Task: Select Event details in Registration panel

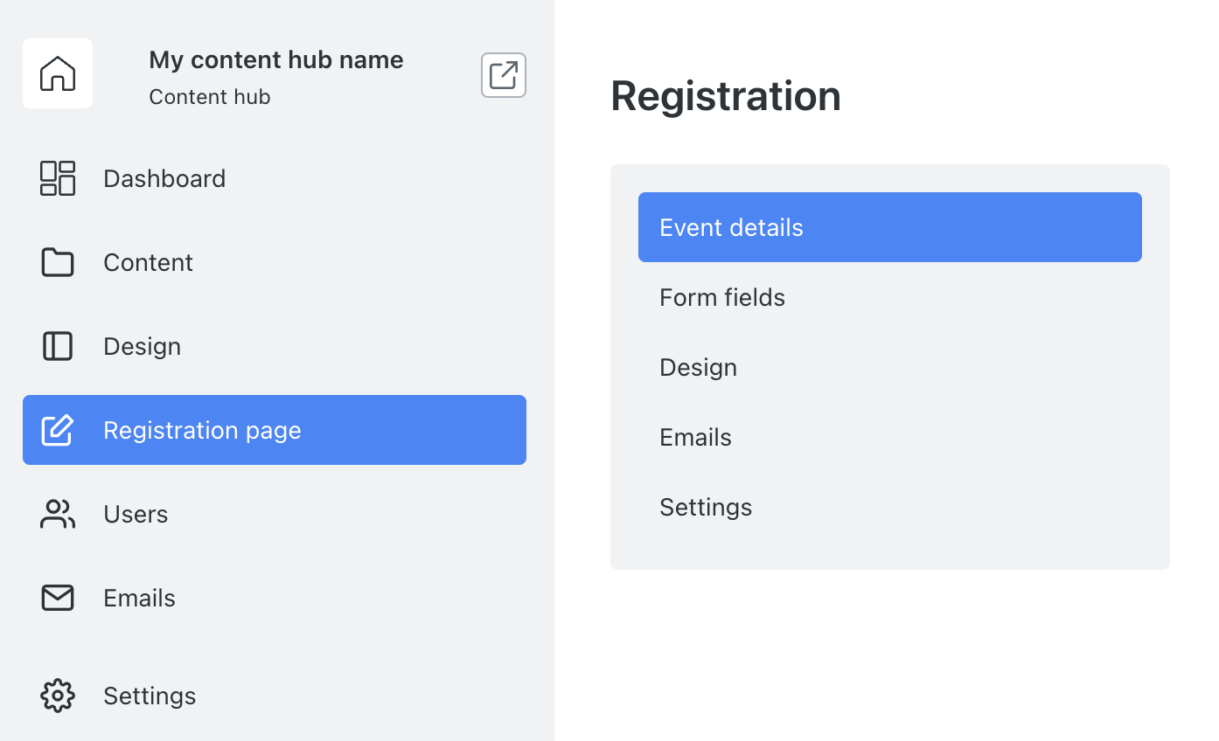Action: (x=890, y=227)
